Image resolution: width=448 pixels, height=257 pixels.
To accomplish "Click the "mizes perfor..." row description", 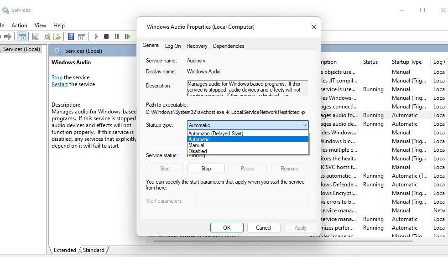I will coord(337,228).
